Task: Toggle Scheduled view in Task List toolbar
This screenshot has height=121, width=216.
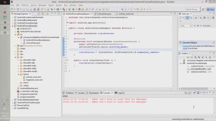Action: click(191, 18)
